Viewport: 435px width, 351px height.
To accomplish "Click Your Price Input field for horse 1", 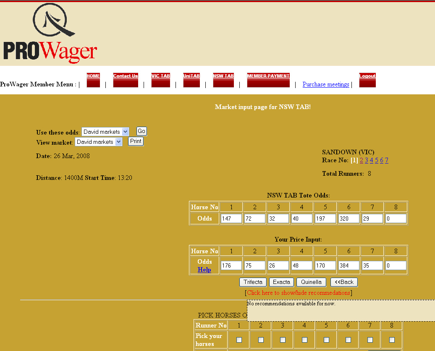I will 231,265.
